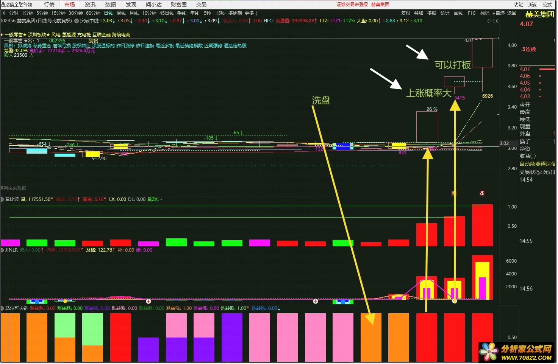Viewport: 558px width, 364px height.
Task: Switch chart to 分时 period
Action: tap(14, 13)
